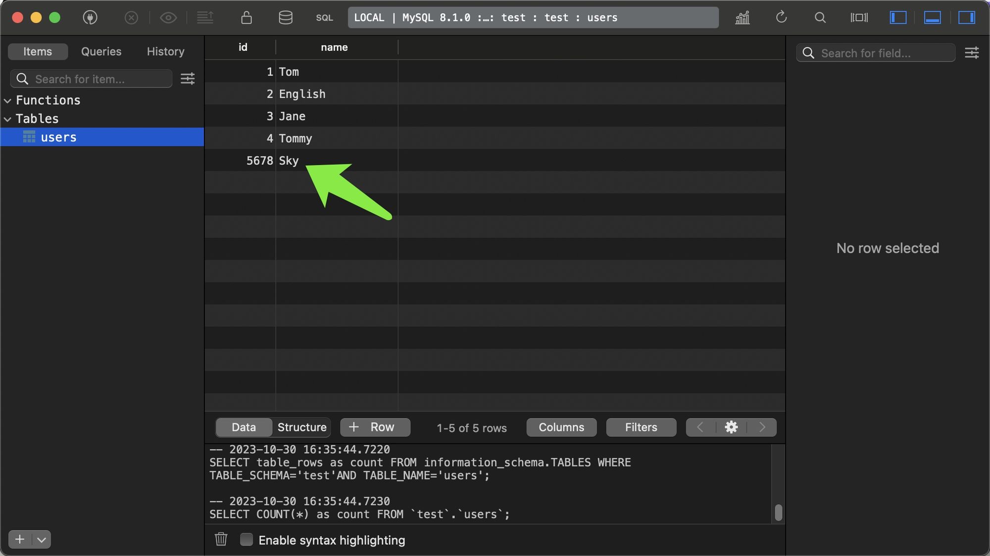Open the database cylinder icon
This screenshot has width=990, height=556.
pyautogui.click(x=286, y=18)
